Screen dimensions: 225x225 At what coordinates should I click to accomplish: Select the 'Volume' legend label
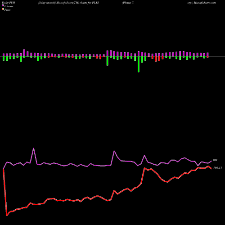(9, 6)
